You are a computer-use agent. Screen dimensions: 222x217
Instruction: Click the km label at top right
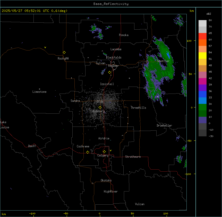coord(192,11)
